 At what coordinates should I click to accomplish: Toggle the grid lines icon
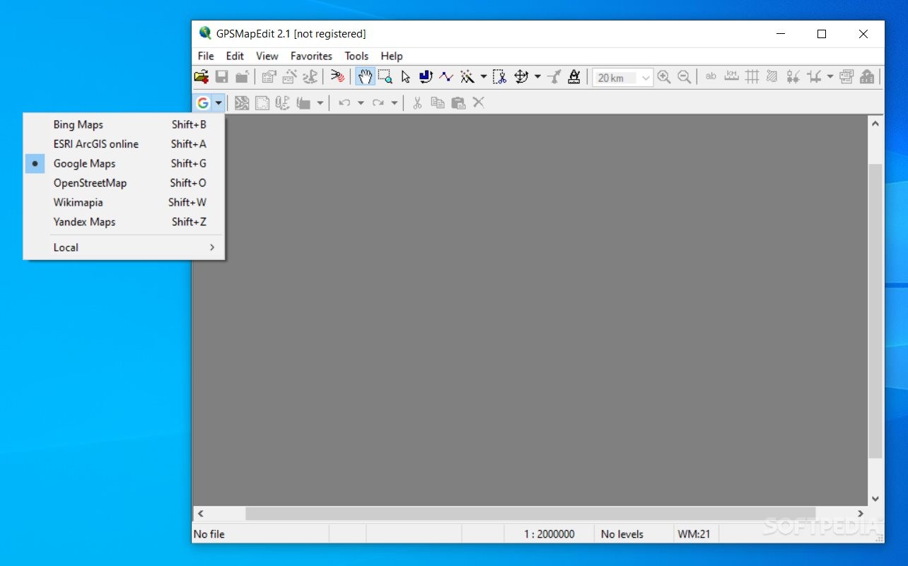point(752,77)
